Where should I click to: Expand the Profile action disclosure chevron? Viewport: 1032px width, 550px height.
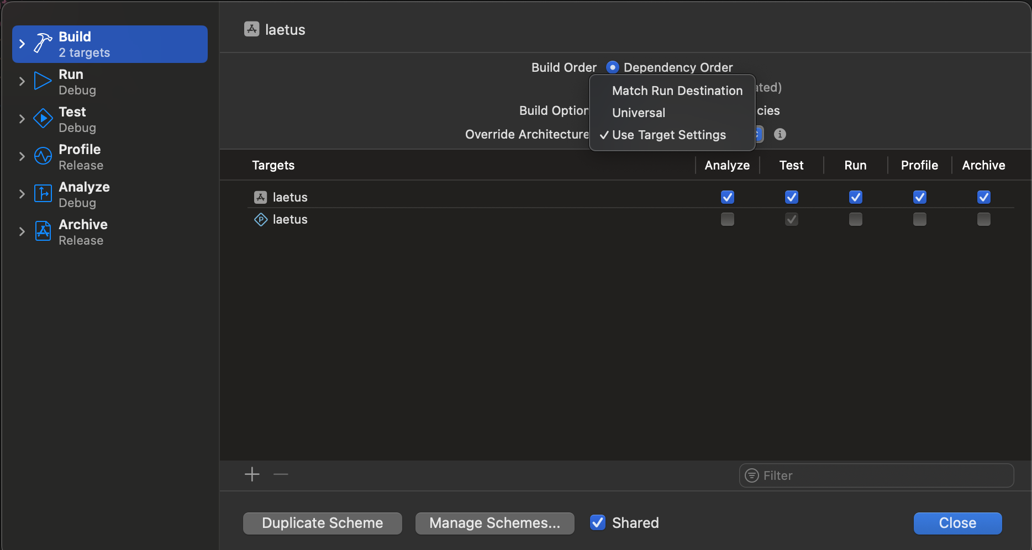(22, 156)
